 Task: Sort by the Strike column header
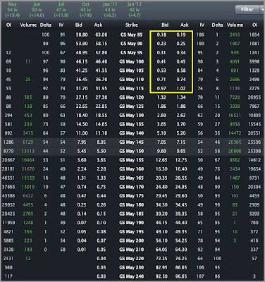tap(132, 25)
